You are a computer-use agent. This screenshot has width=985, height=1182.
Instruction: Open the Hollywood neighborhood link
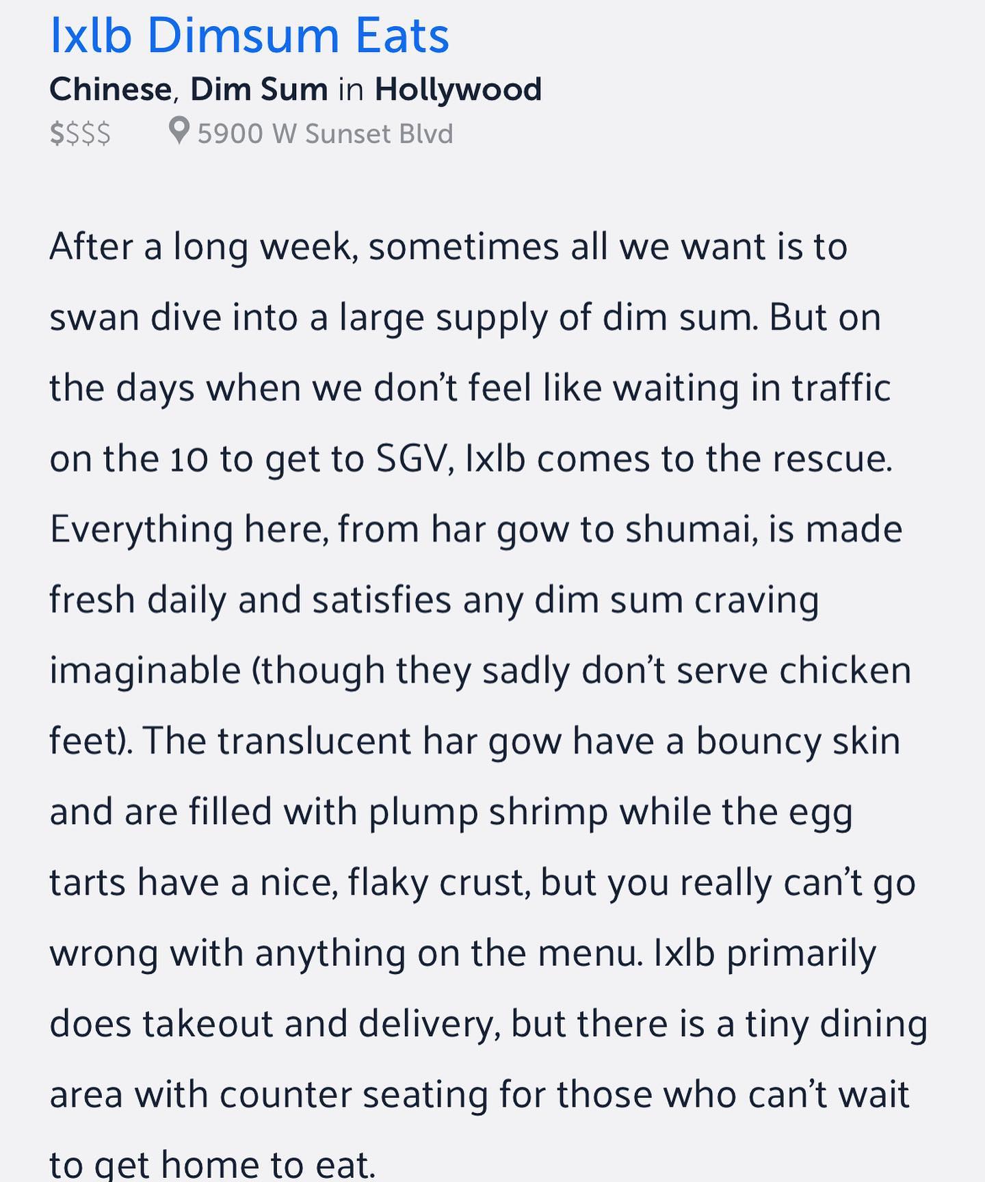coord(458,90)
